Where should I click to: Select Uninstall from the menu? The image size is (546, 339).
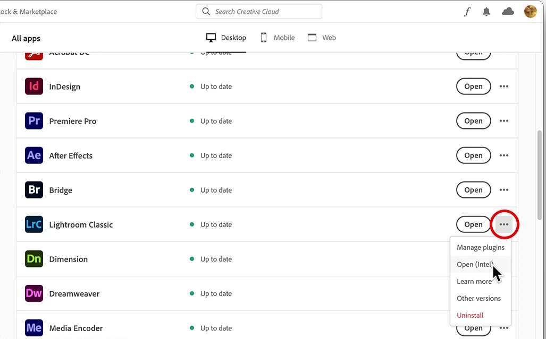point(481,315)
